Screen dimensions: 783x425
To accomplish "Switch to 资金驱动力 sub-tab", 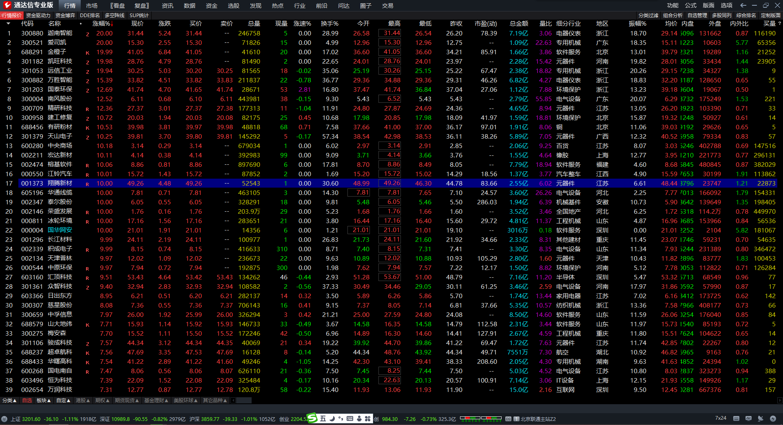I will coord(38,15).
